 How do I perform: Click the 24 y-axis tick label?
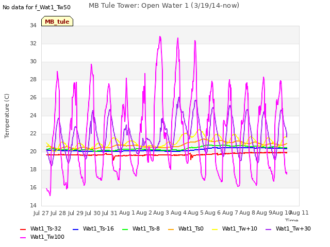pyautogui.click(x=33, y=115)
